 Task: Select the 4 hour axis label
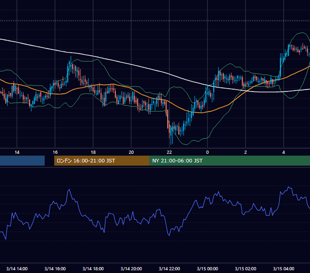point(284,152)
